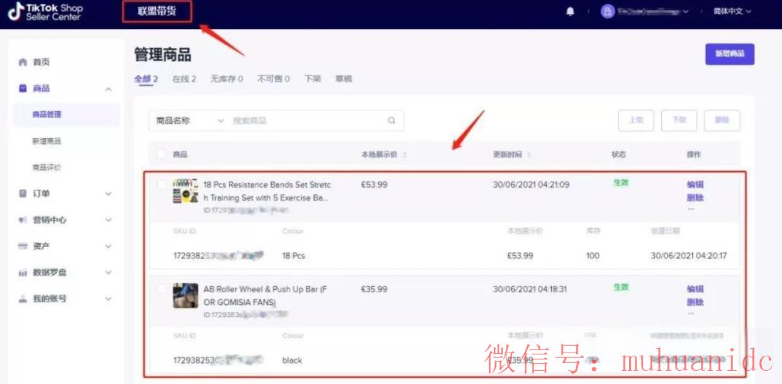The height and width of the screenshot is (384, 782).
Task: Click the 上架 bulk action button
Action: coord(636,121)
